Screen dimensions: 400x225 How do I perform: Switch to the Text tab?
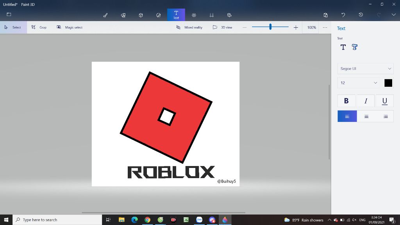coord(176,15)
